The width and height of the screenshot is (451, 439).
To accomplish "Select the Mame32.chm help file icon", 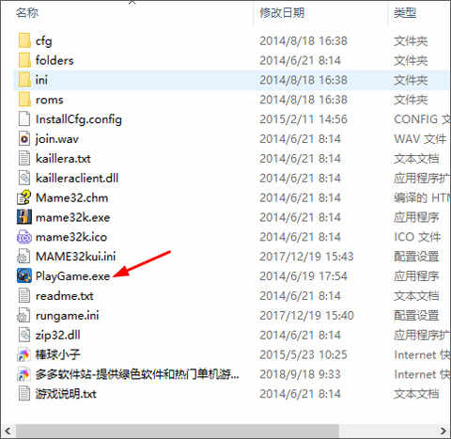I will tap(24, 197).
